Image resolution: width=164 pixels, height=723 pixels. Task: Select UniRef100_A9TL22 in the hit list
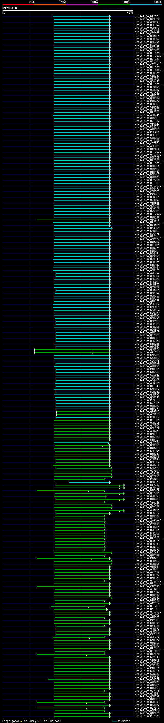click(147, 59)
